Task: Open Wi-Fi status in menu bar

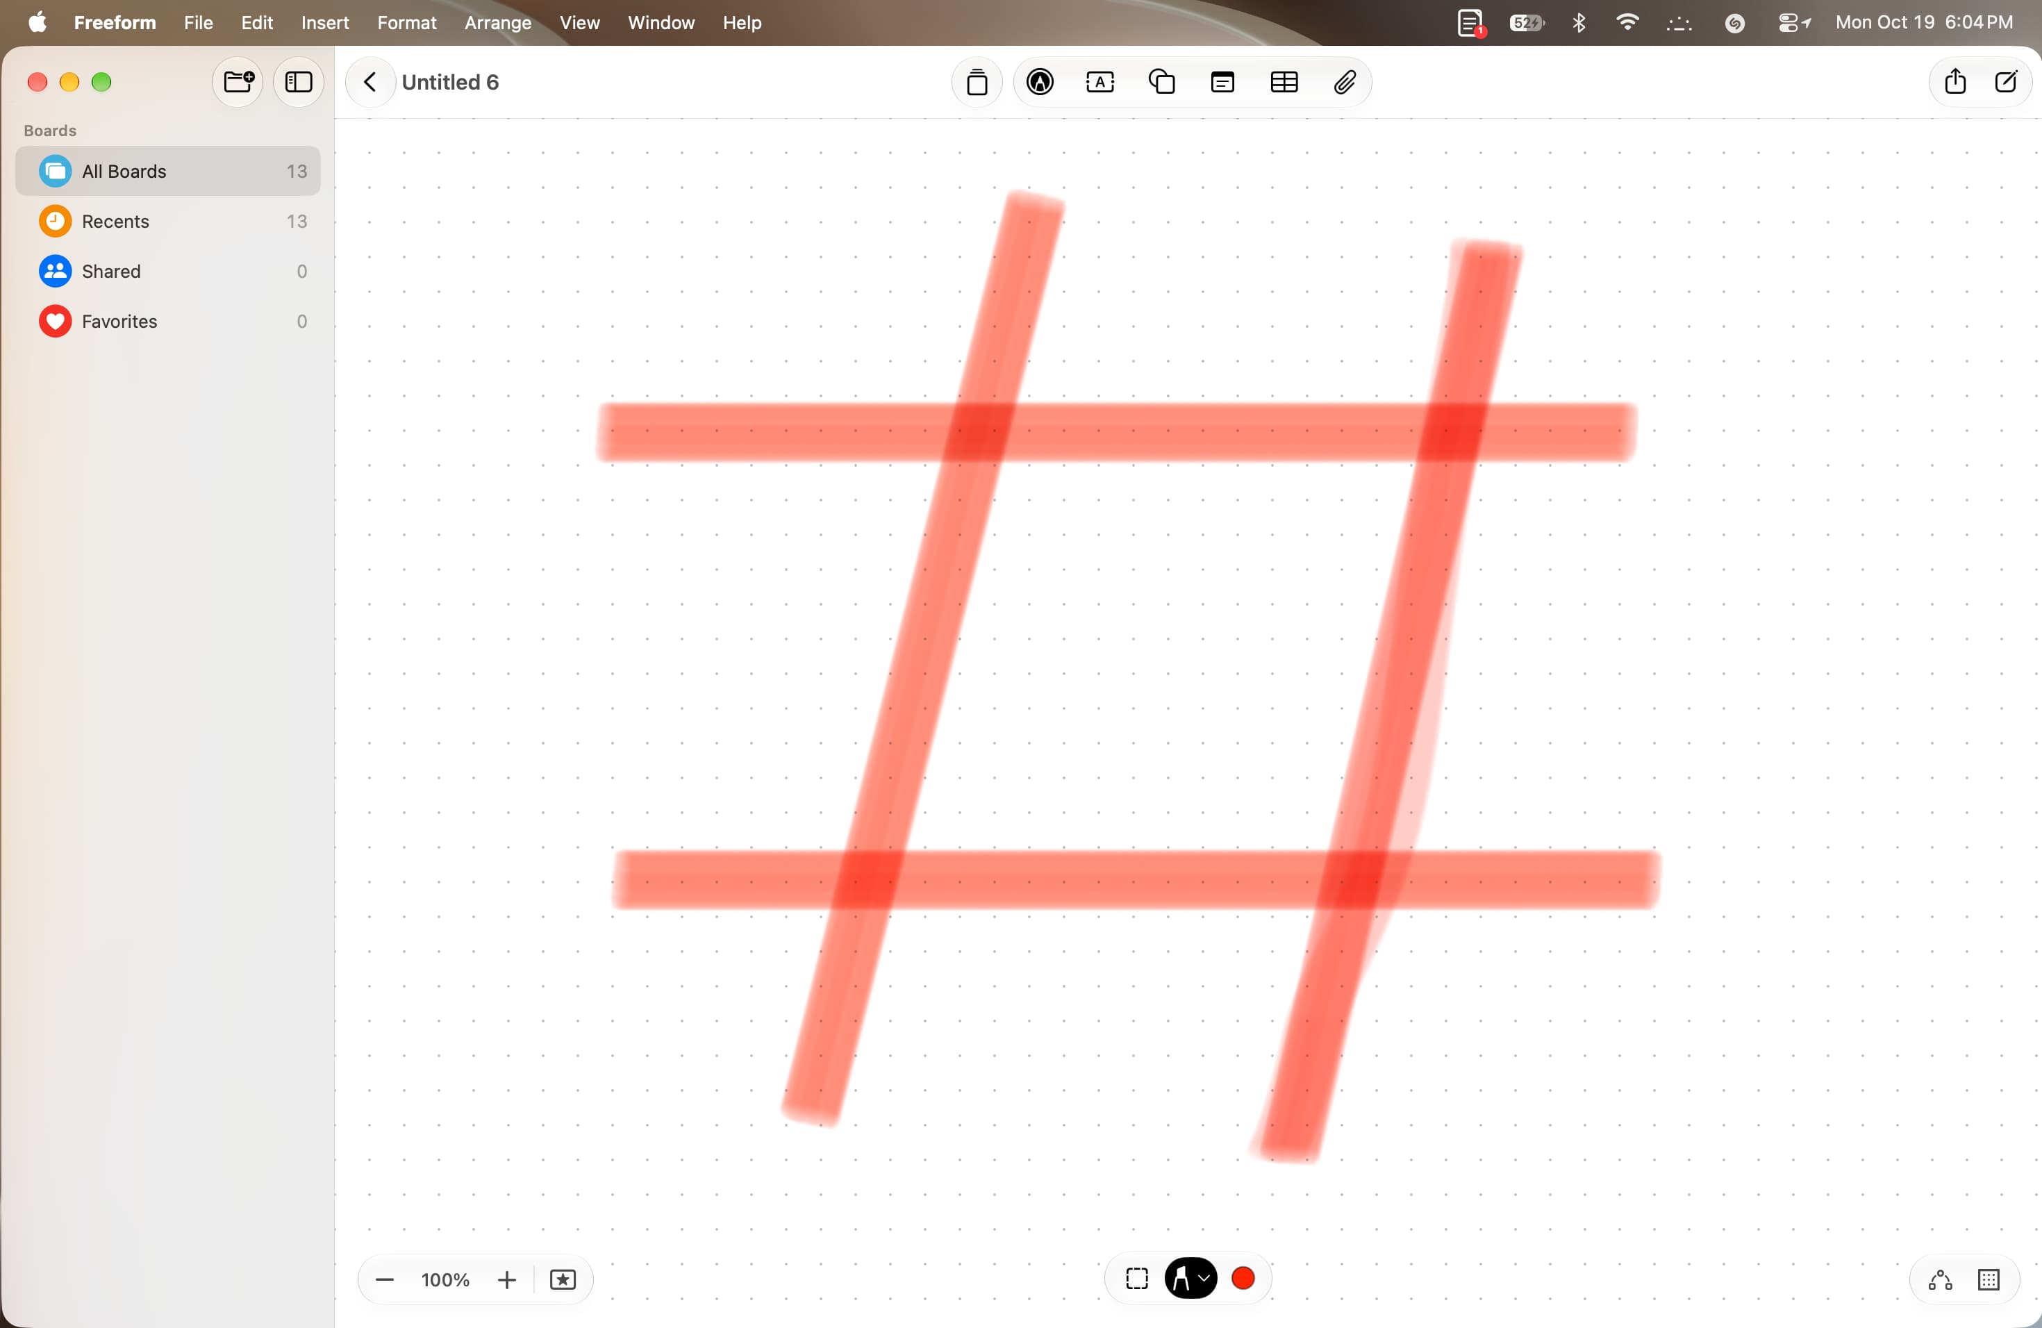Action: [x=1626, y=22]
